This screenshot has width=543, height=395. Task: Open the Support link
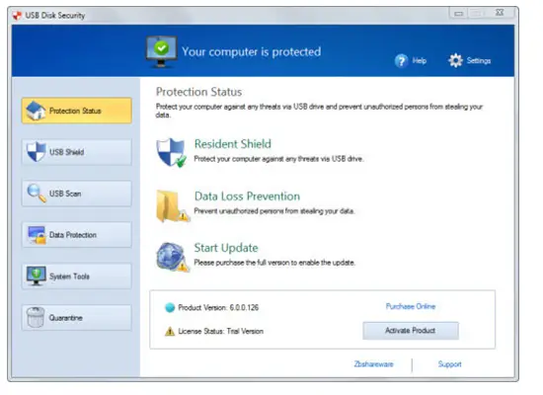tap(449, 364)
